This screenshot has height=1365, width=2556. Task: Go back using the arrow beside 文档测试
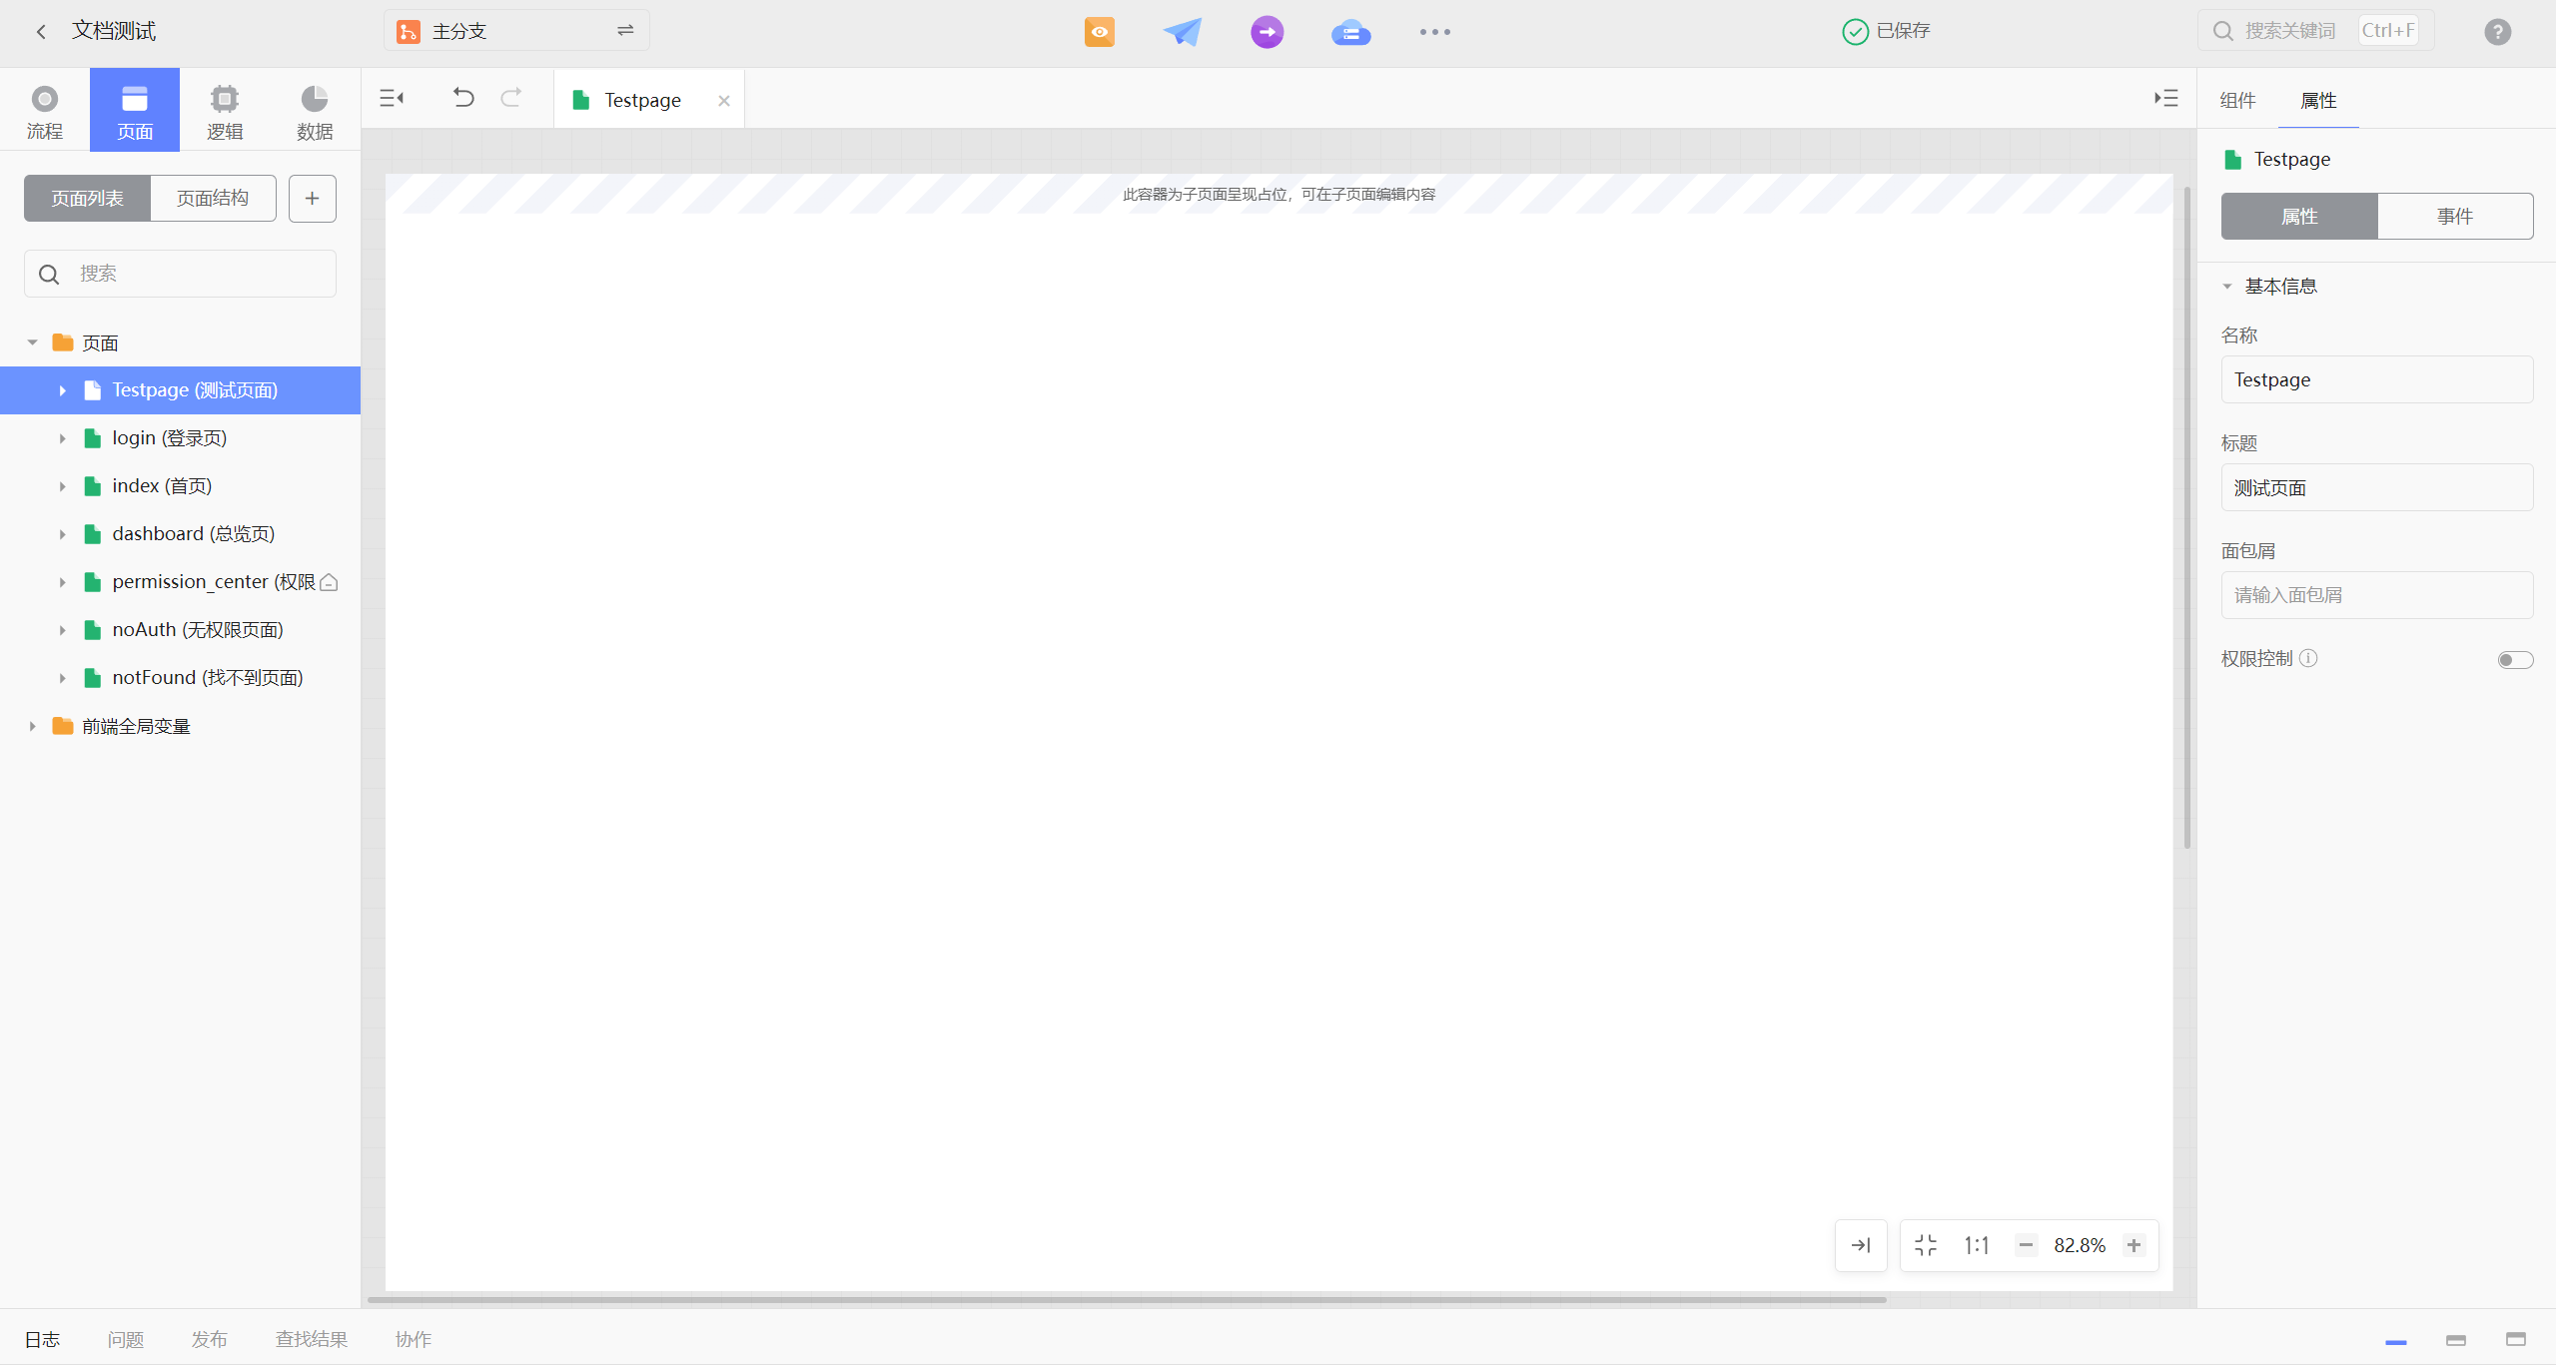click(x=41, y=32)
